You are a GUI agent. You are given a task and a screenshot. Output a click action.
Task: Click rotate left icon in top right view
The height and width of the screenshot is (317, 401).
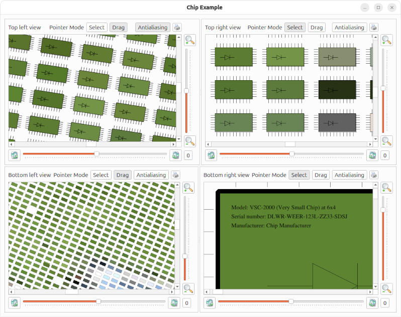[x=211, y=155]
